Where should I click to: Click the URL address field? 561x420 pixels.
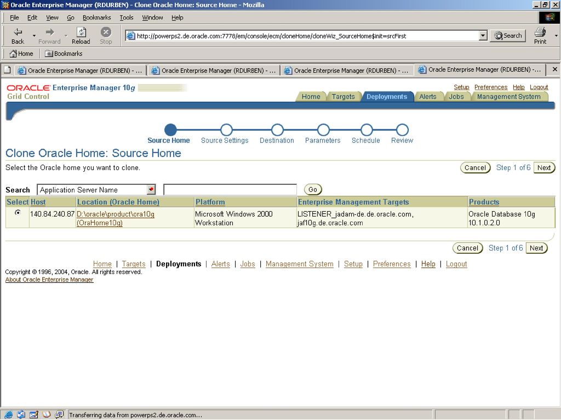pos(307,36)
